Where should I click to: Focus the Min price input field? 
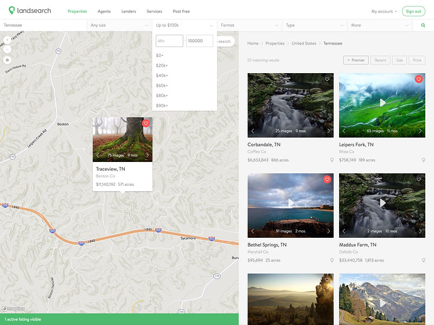[x=169, y=41]
